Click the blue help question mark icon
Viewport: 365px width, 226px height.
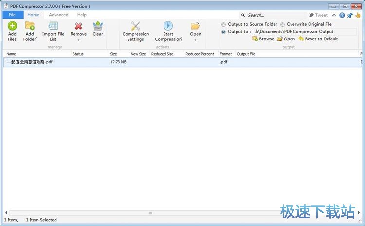coord(342,15)
